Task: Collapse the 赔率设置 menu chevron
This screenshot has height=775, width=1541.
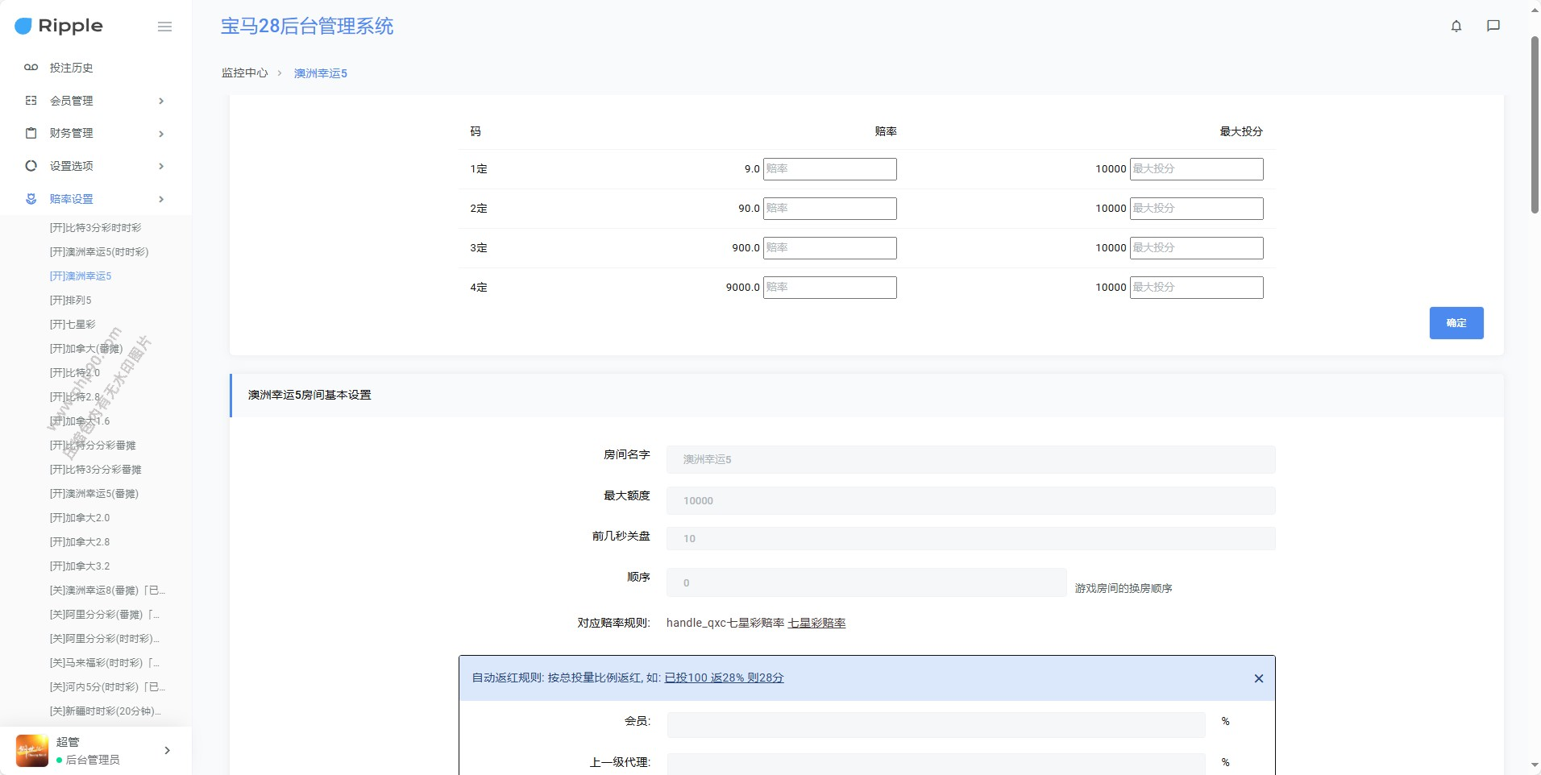Action: (161, 199)
